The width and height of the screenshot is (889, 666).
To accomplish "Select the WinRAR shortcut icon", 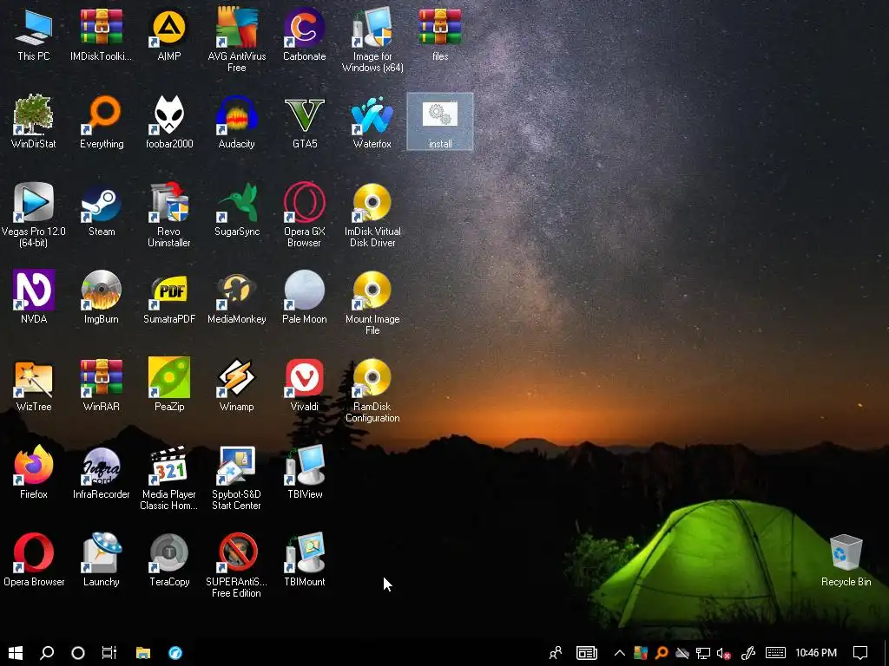I will 102,378.
